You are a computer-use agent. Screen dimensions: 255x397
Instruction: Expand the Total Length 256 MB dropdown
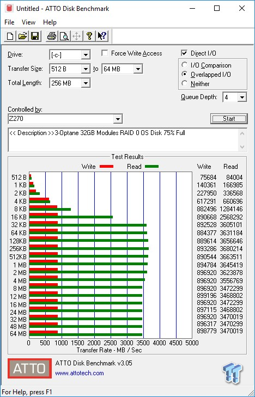click(86, 83)
